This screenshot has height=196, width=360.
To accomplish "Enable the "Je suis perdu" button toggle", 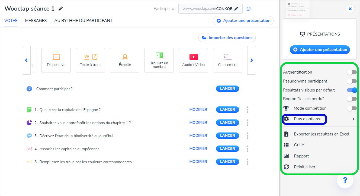I will (x=352, y=99).
